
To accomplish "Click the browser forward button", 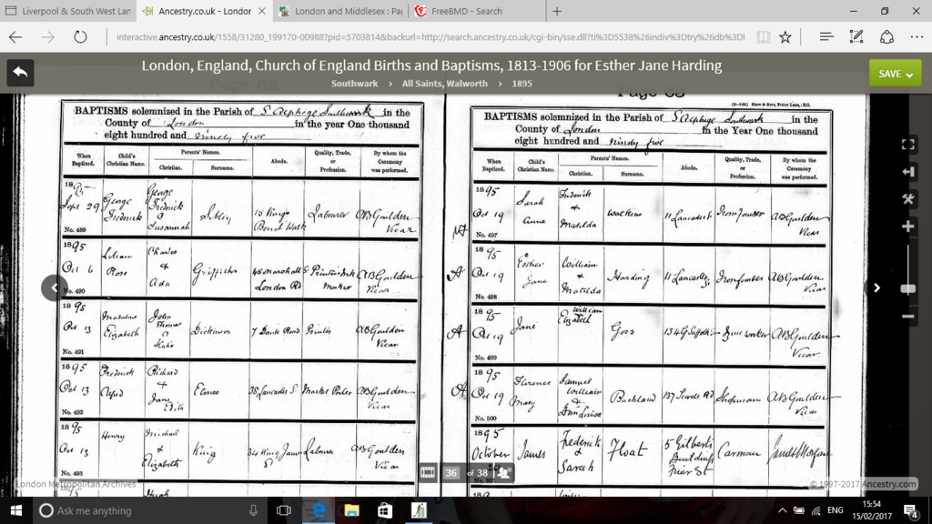I will [x=47, y=36].
